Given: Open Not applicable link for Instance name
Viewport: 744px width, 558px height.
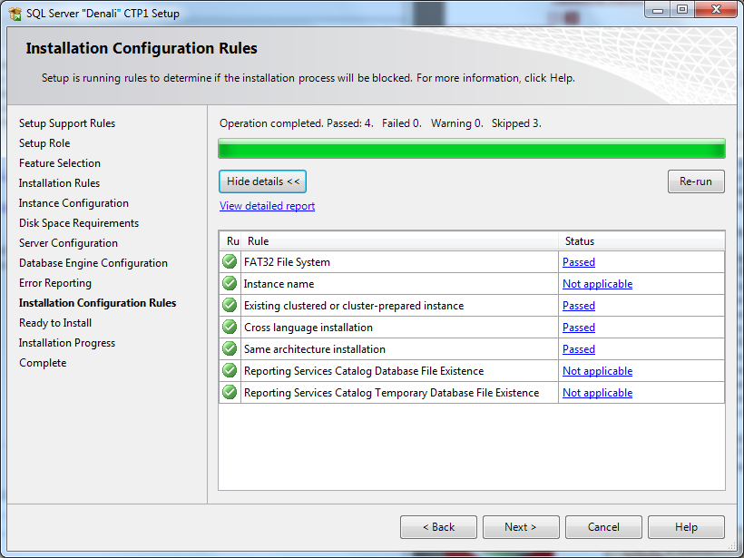Looking at the screenshot, I should [597, 284].
